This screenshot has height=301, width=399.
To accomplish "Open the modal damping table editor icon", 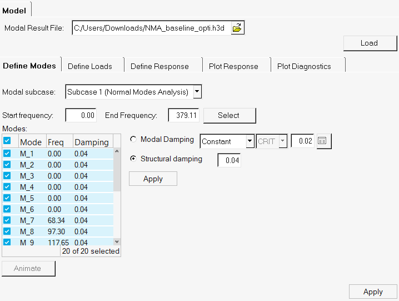I will (x=323, y=141).
